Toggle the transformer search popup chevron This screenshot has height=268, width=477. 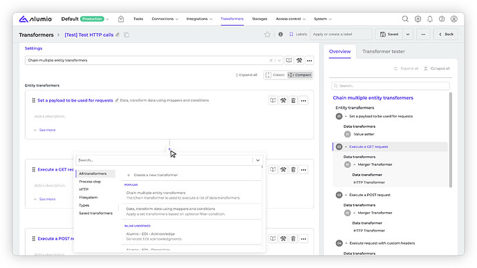point(258,160)
